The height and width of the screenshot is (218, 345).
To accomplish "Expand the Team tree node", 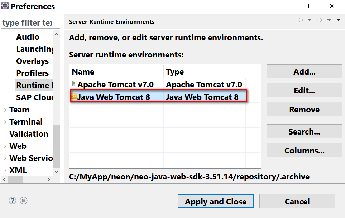I will pos(5,110).
